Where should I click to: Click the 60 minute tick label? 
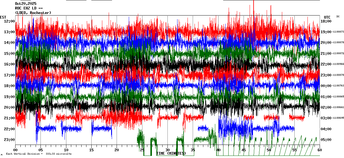(x=320, y=150)
